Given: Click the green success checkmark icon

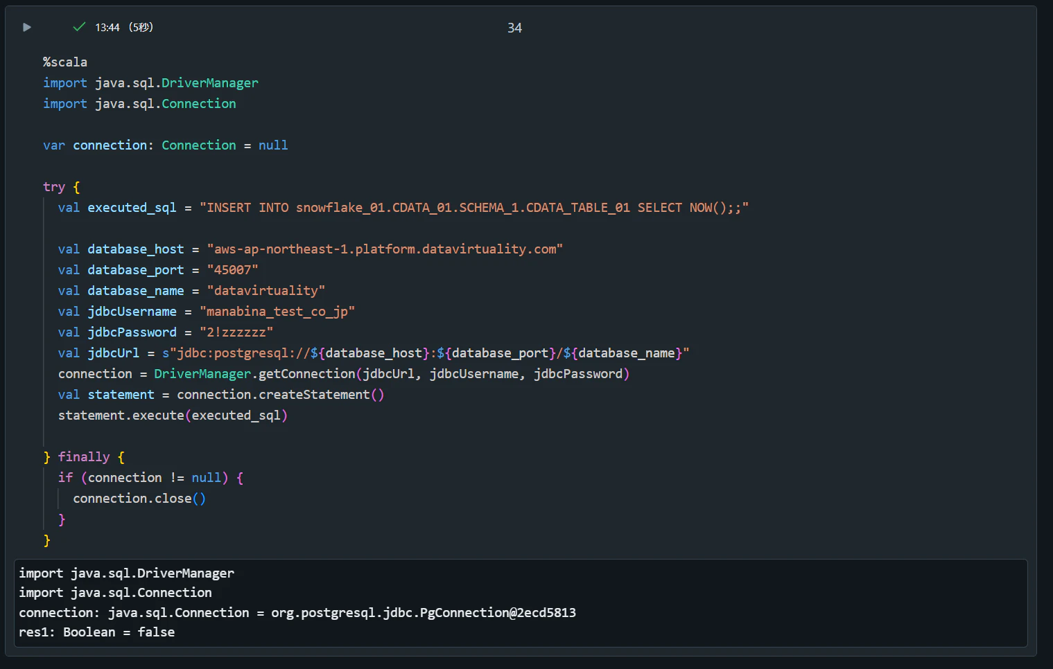Looking at the screenshot, I should pos(79,27).
